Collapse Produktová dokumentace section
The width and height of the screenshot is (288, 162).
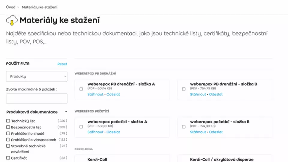66,112
